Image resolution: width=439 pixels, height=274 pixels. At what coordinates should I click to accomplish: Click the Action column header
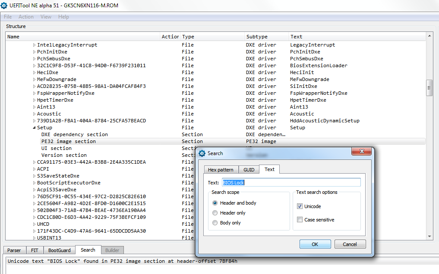(170, 37)
